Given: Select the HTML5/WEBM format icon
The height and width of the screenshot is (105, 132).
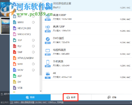Looking at the screenshot, I should click(15, 58).
